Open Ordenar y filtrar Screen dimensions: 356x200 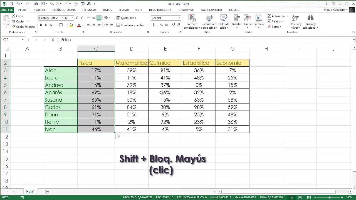[x=295, y=22]
